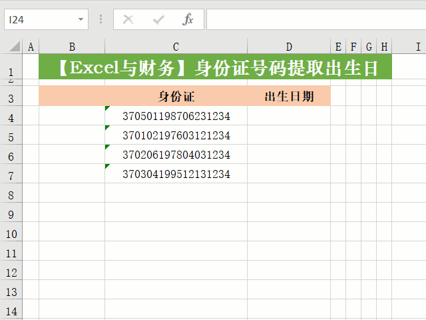Select column H header
The height and width of the screenshot is (320, 426).
384,47
